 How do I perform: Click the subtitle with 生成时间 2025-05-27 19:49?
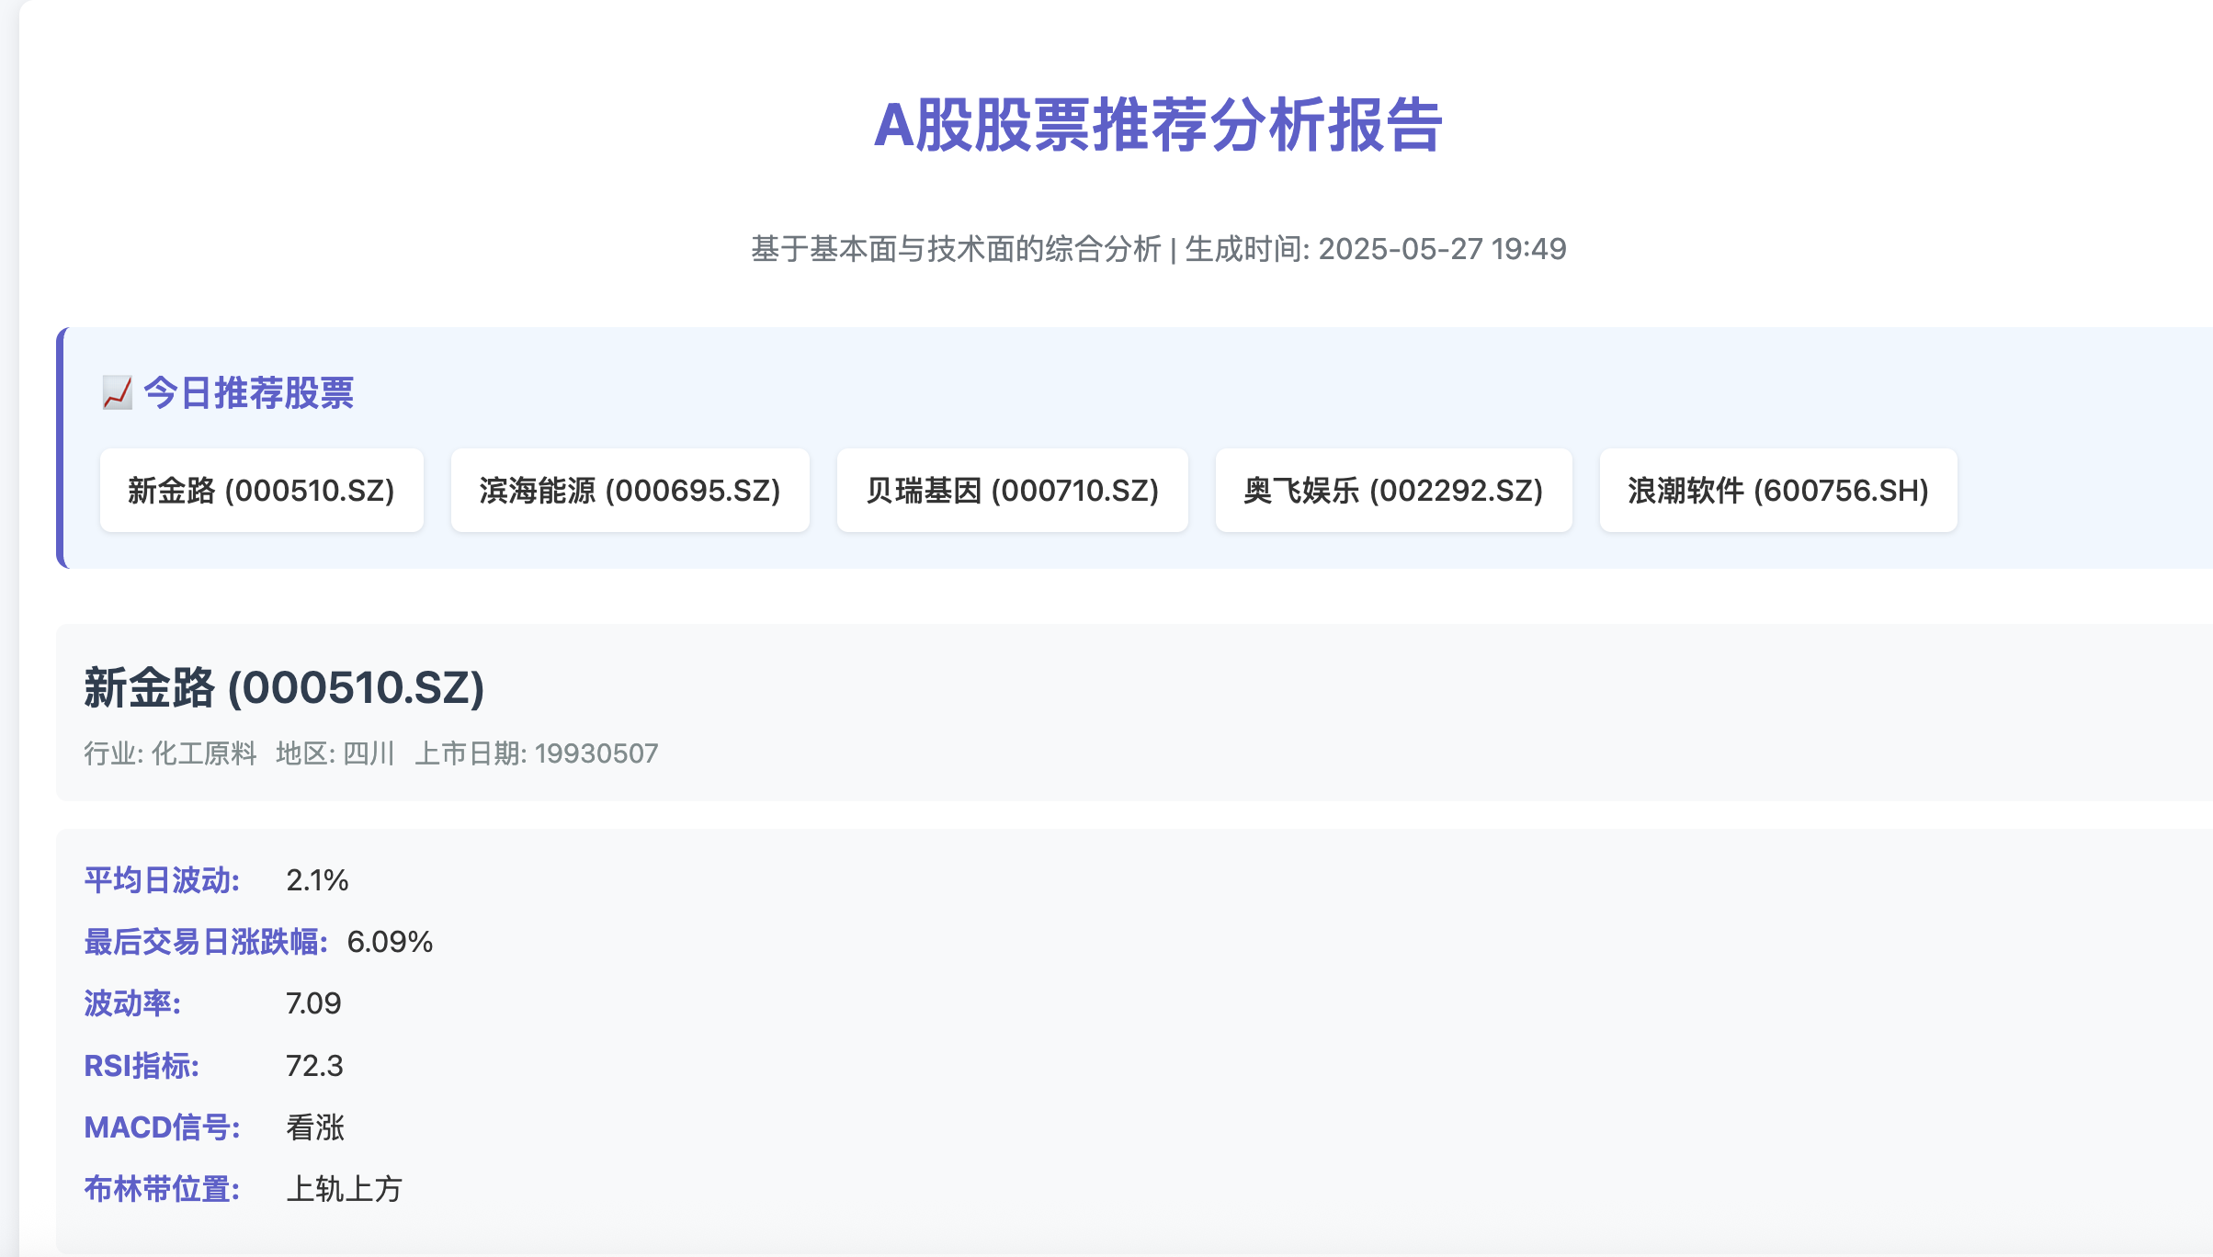click(1158, 249)
